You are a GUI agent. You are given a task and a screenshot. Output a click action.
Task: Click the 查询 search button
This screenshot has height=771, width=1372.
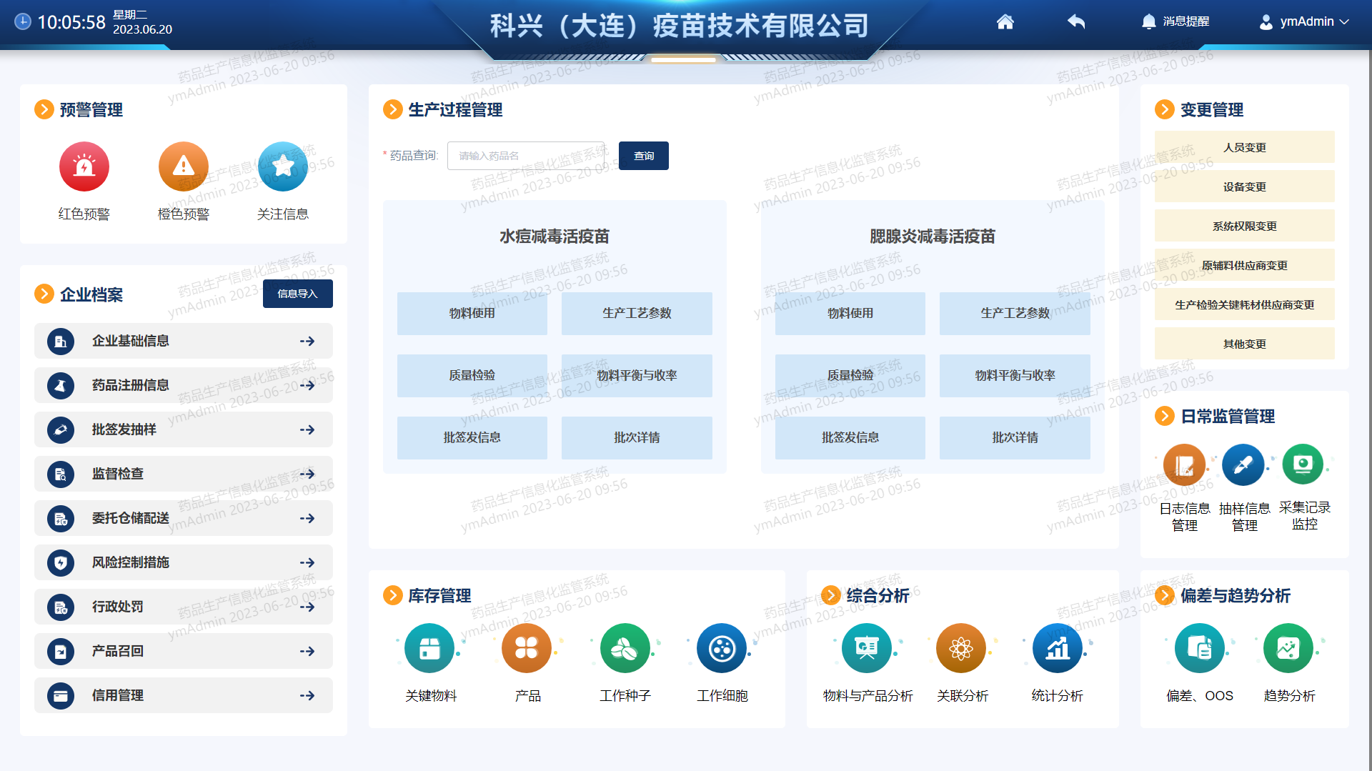tap(643, 156)
